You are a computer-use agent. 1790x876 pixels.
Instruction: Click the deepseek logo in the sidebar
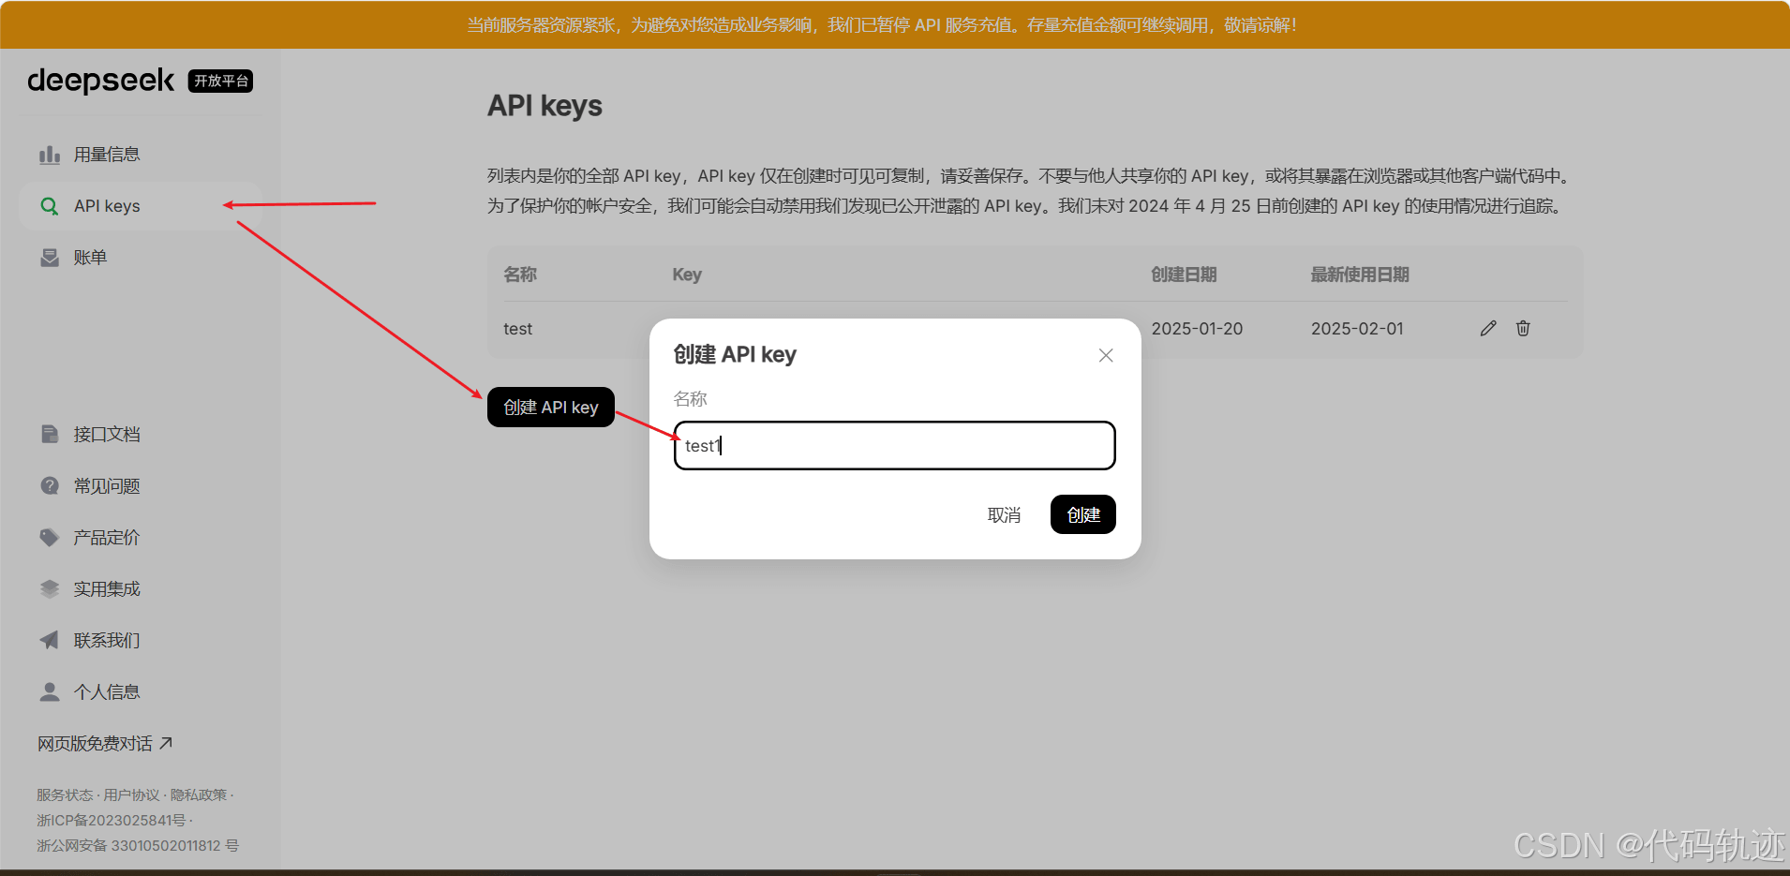100,81
